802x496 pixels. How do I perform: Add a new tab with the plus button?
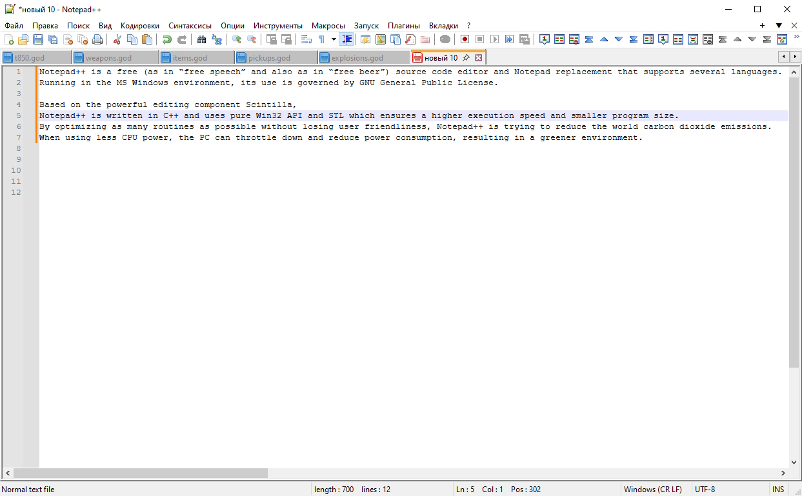(x=762, y=26)
